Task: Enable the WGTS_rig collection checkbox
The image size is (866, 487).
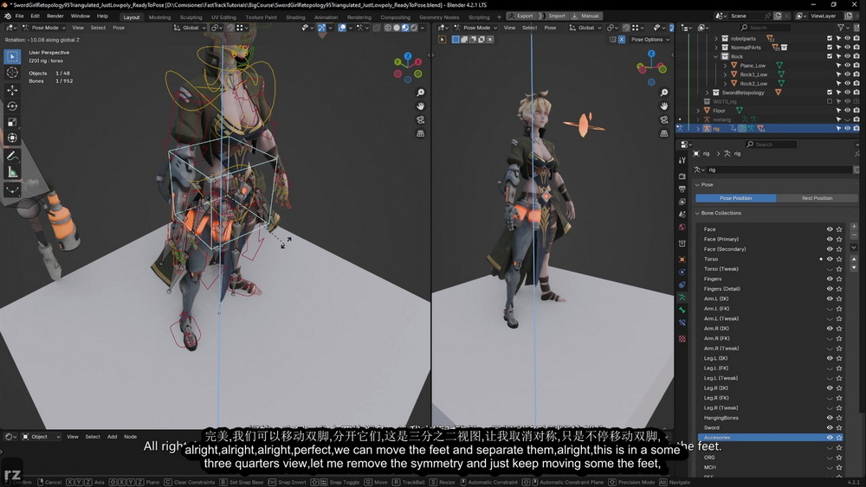Action: tap(830, 101)
